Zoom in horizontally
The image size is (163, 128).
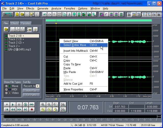point(43,105)
